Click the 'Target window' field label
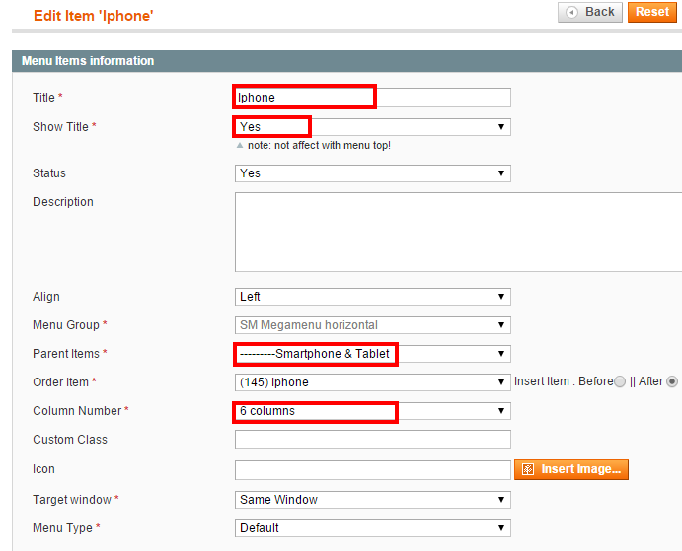 [72, 500]
